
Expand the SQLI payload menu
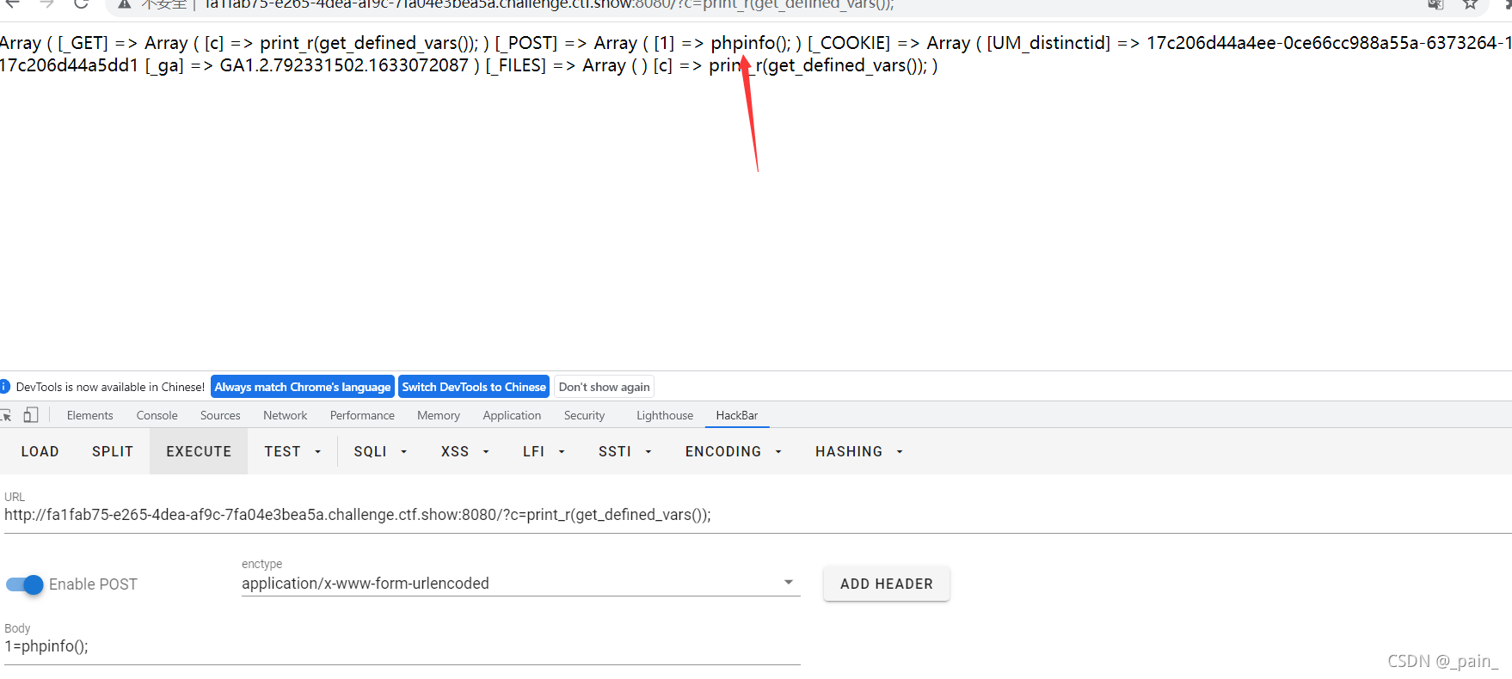pos(380,451)
